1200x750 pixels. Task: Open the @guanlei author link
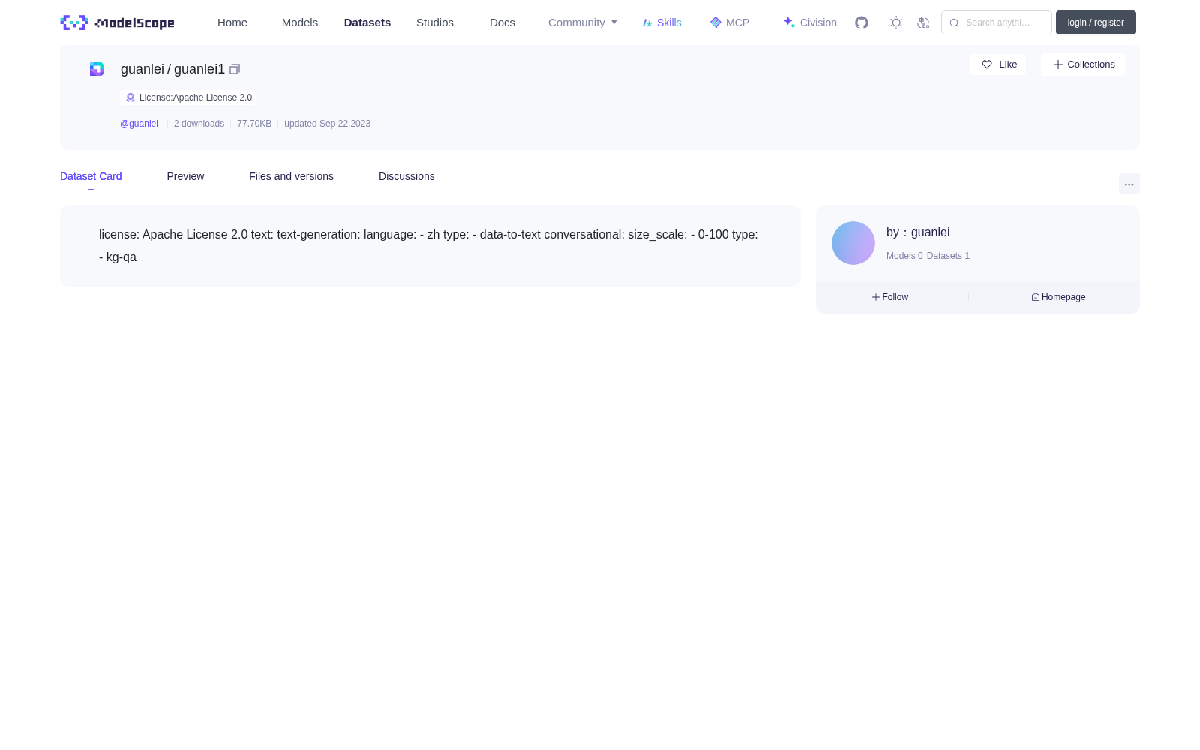click(139, 124)
